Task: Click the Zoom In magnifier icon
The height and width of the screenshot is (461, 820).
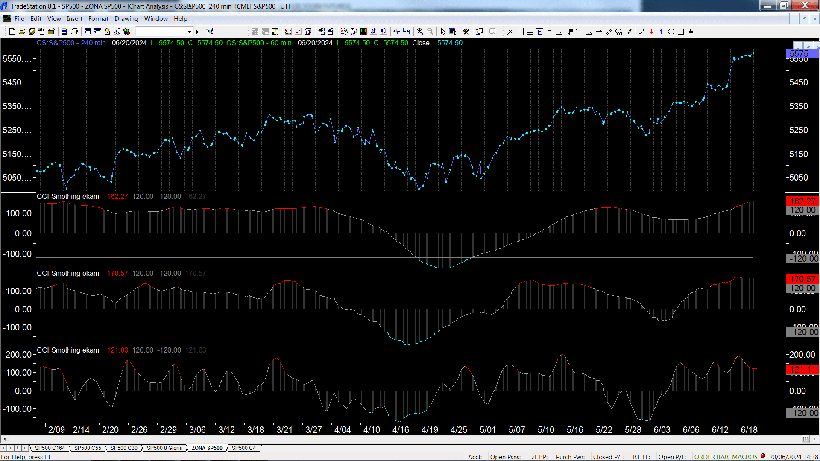Action: pyautogui.click(x=420, y=32)
